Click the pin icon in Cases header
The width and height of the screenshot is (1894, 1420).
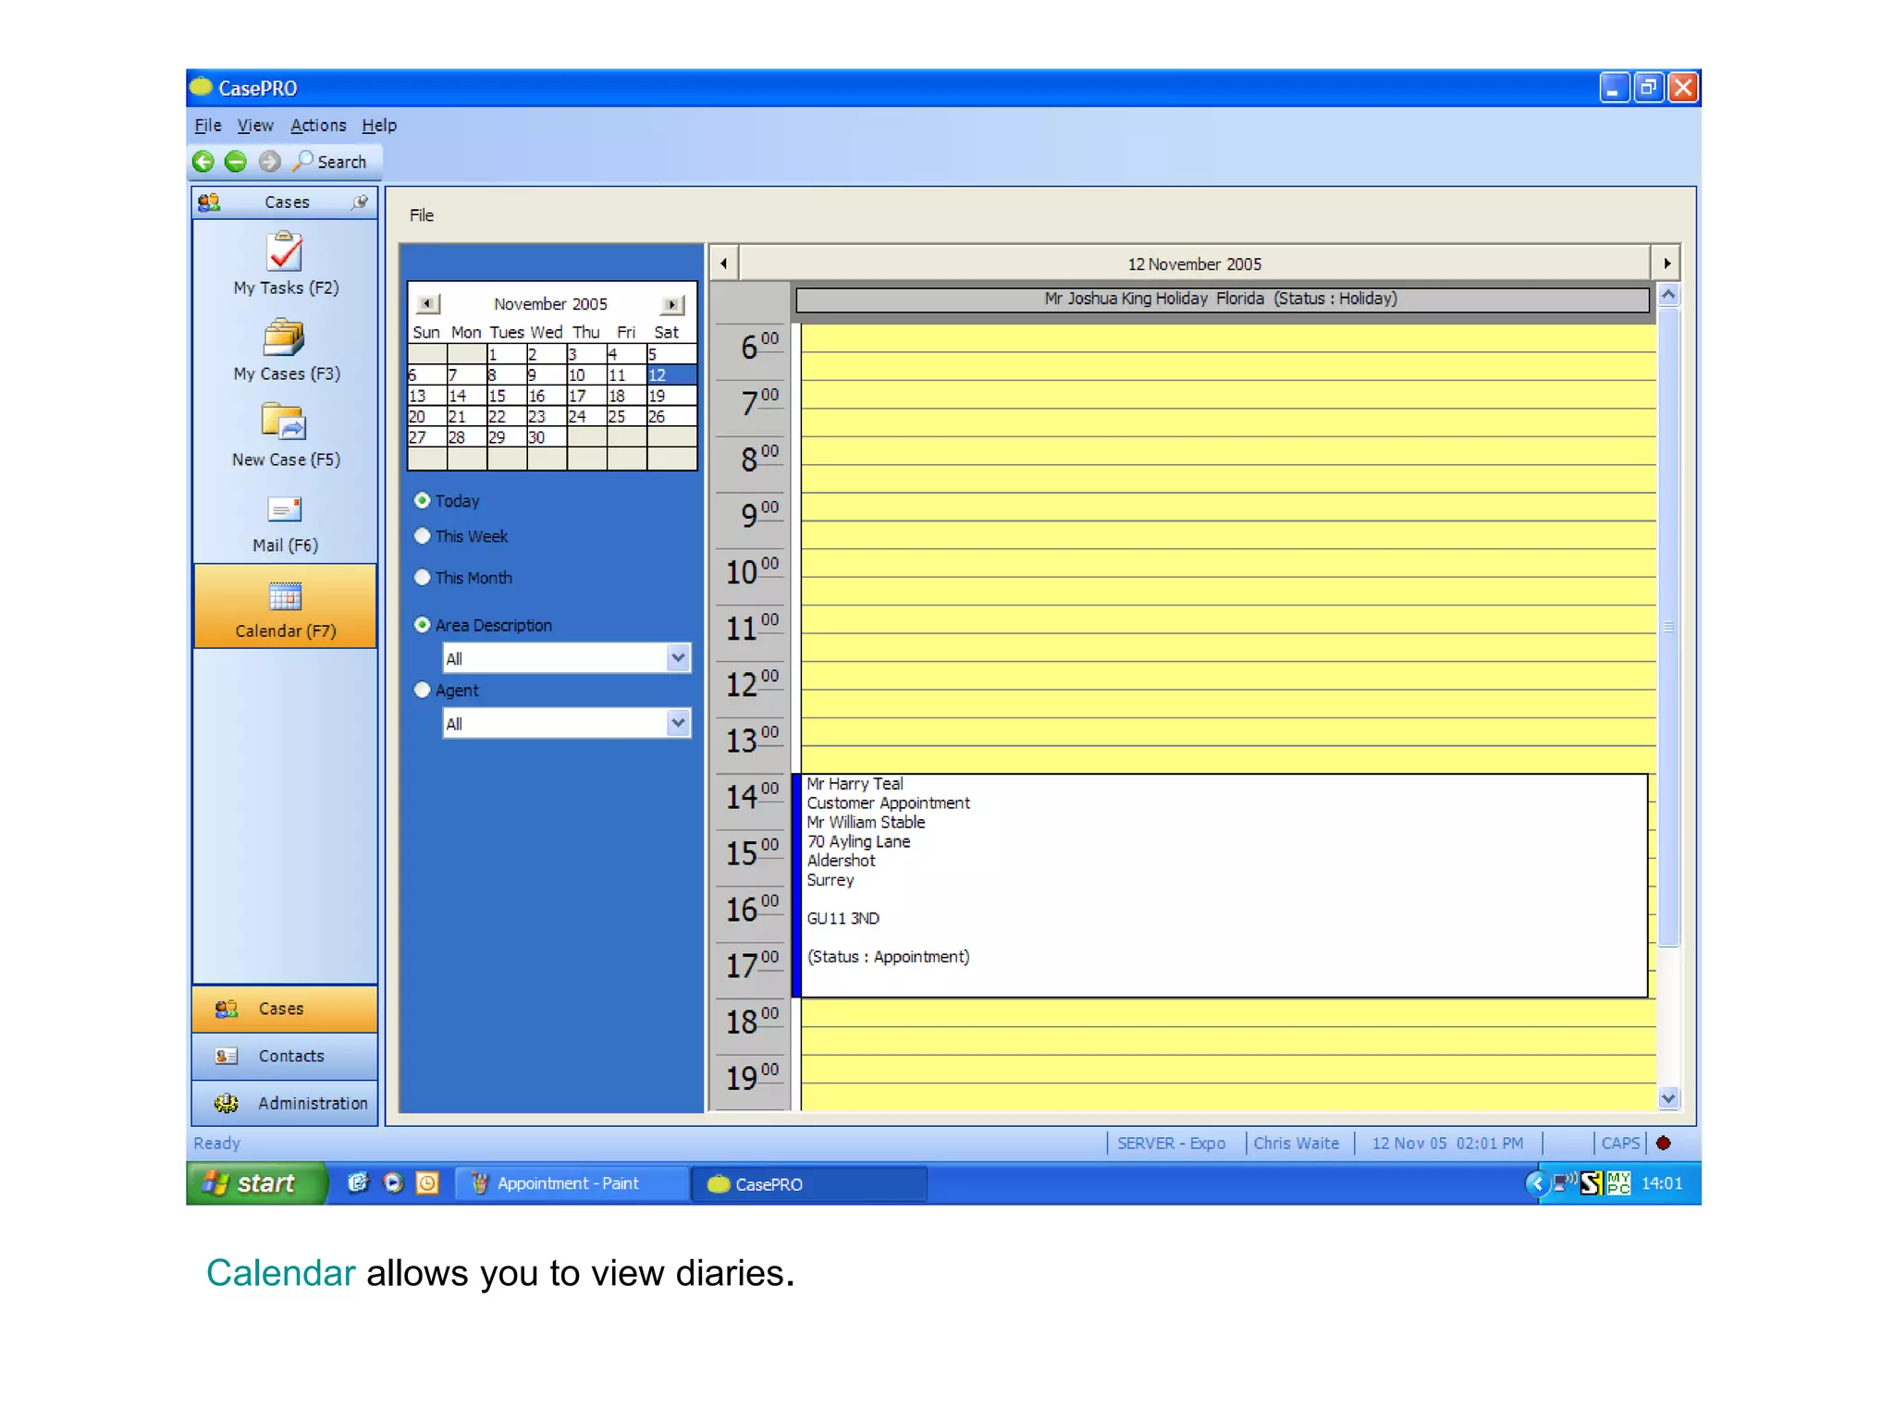tap(360, 202)
